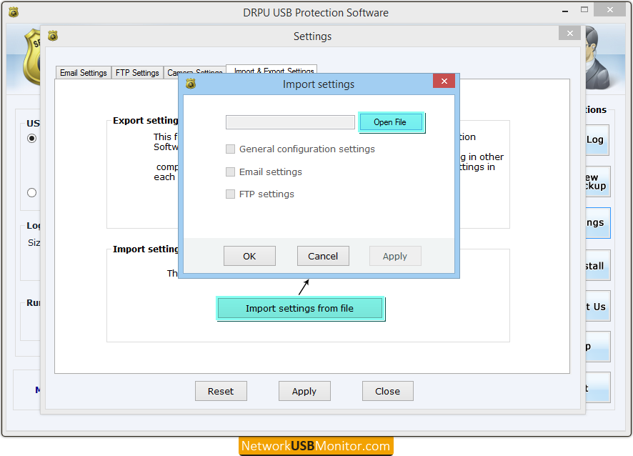Close the Import settings dialog
The height and width of the screenshot is (456, 633).
(444, 81)
